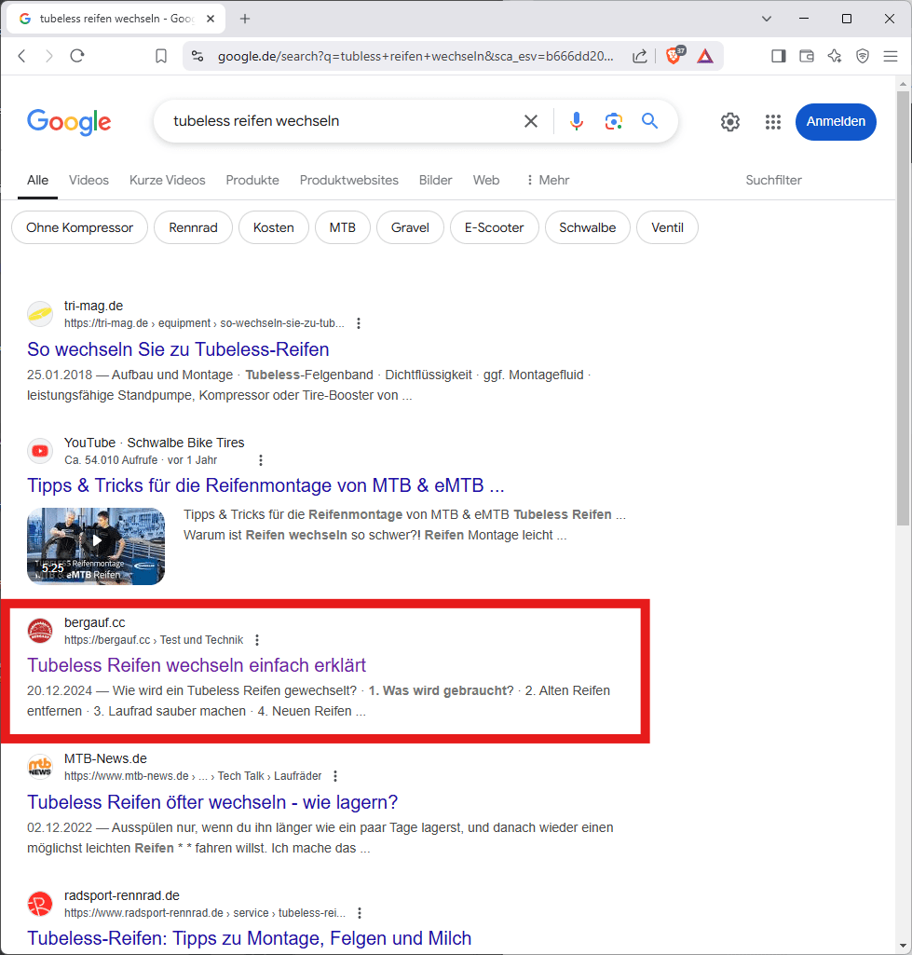Open the 'So wechseln Sie zu Tubeless-Reifen' link

pyautogui.click(x=178, y=349)
